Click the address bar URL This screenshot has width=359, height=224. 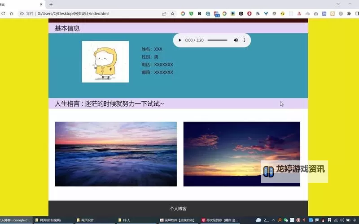point(73,14)
